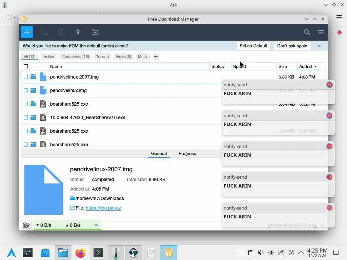Open folder icon for 10.0.904.47630_BearShareV10.exe row
This screenshot has width=347, height=260.
point(34,117)
